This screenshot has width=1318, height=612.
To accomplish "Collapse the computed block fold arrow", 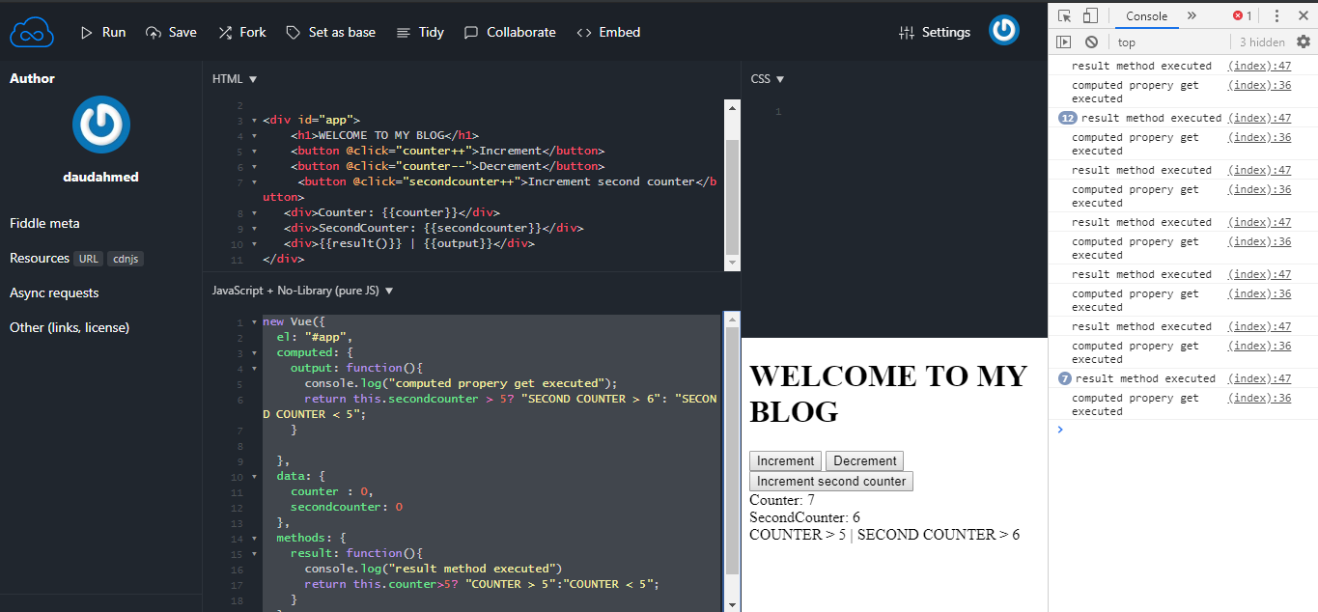I will point(254,352).
